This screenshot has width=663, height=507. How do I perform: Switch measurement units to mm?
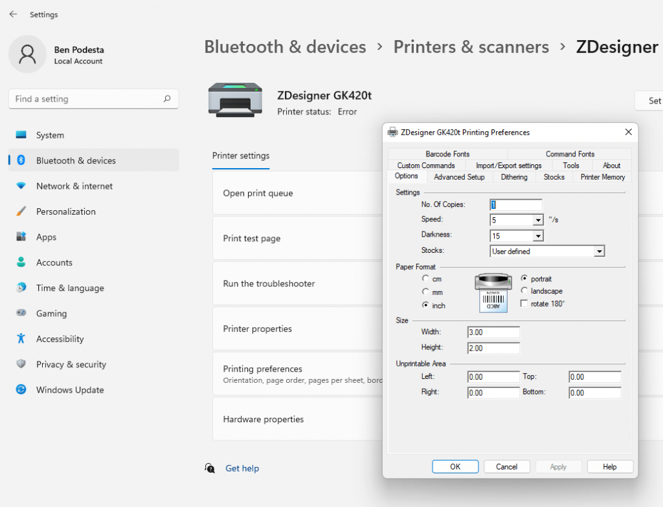point(426,291)
